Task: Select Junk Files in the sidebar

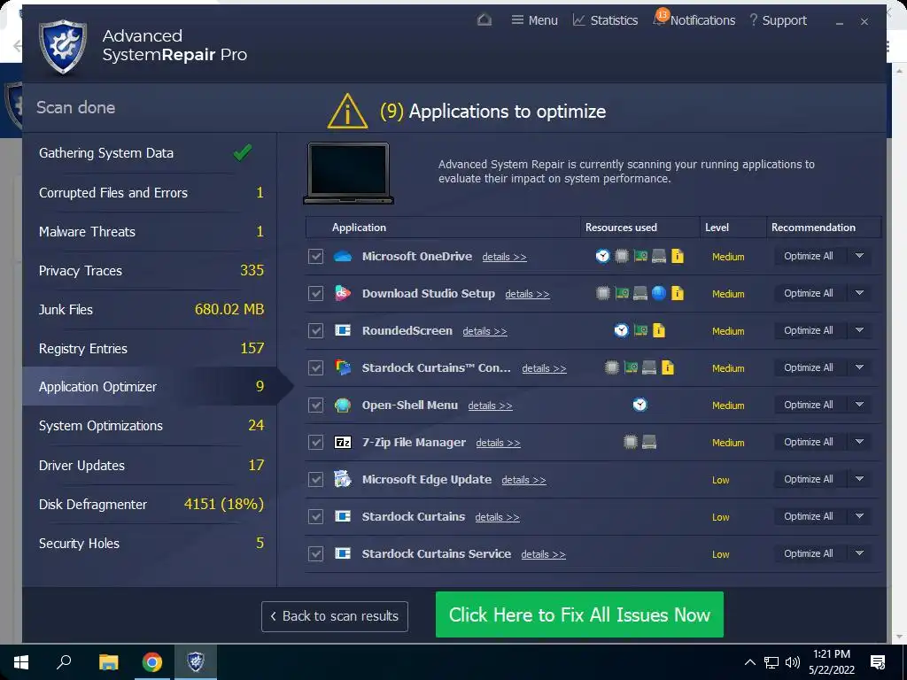Action: 151,309
